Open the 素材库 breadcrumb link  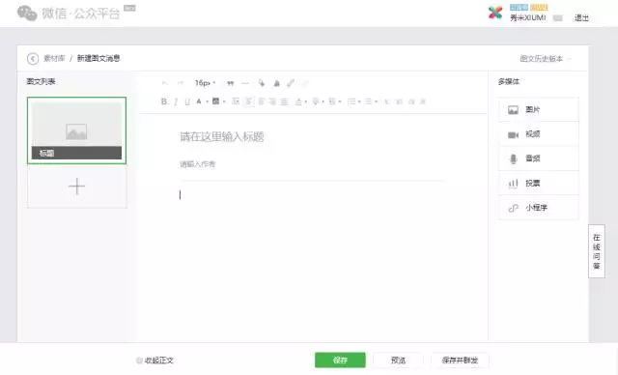(x=54, y=58)
